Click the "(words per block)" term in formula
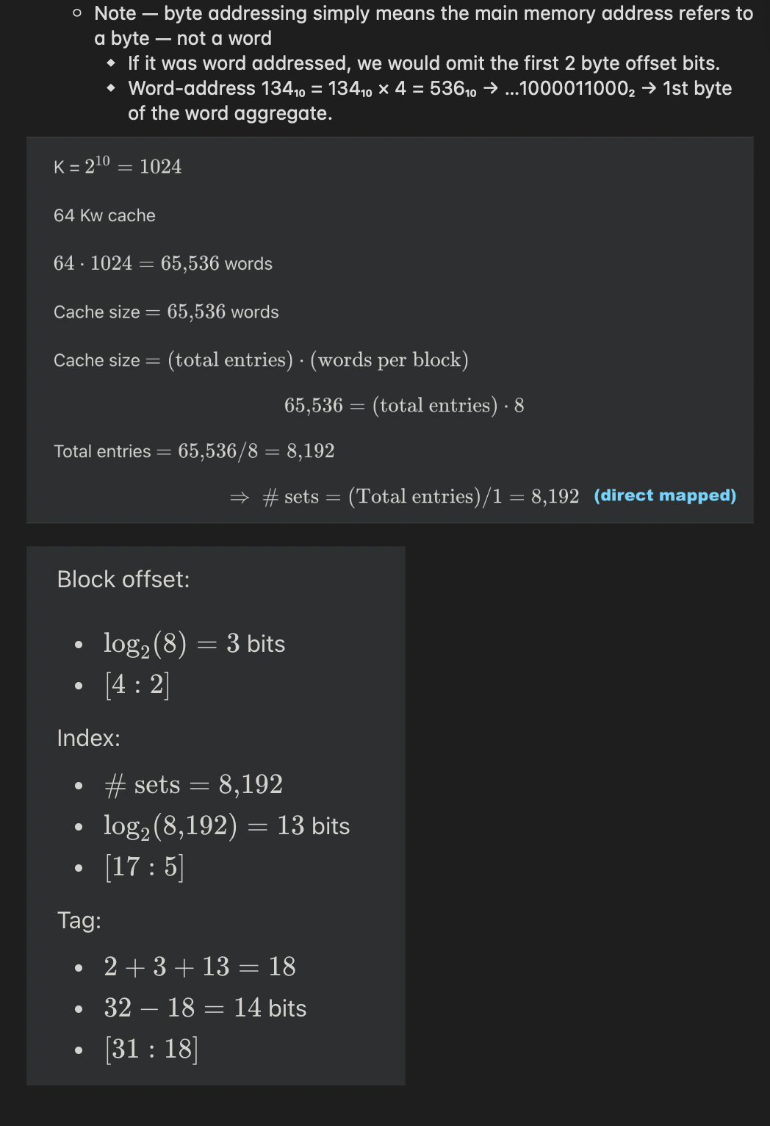This screenshot has width=770, height=1126. [x=389, y=359]
